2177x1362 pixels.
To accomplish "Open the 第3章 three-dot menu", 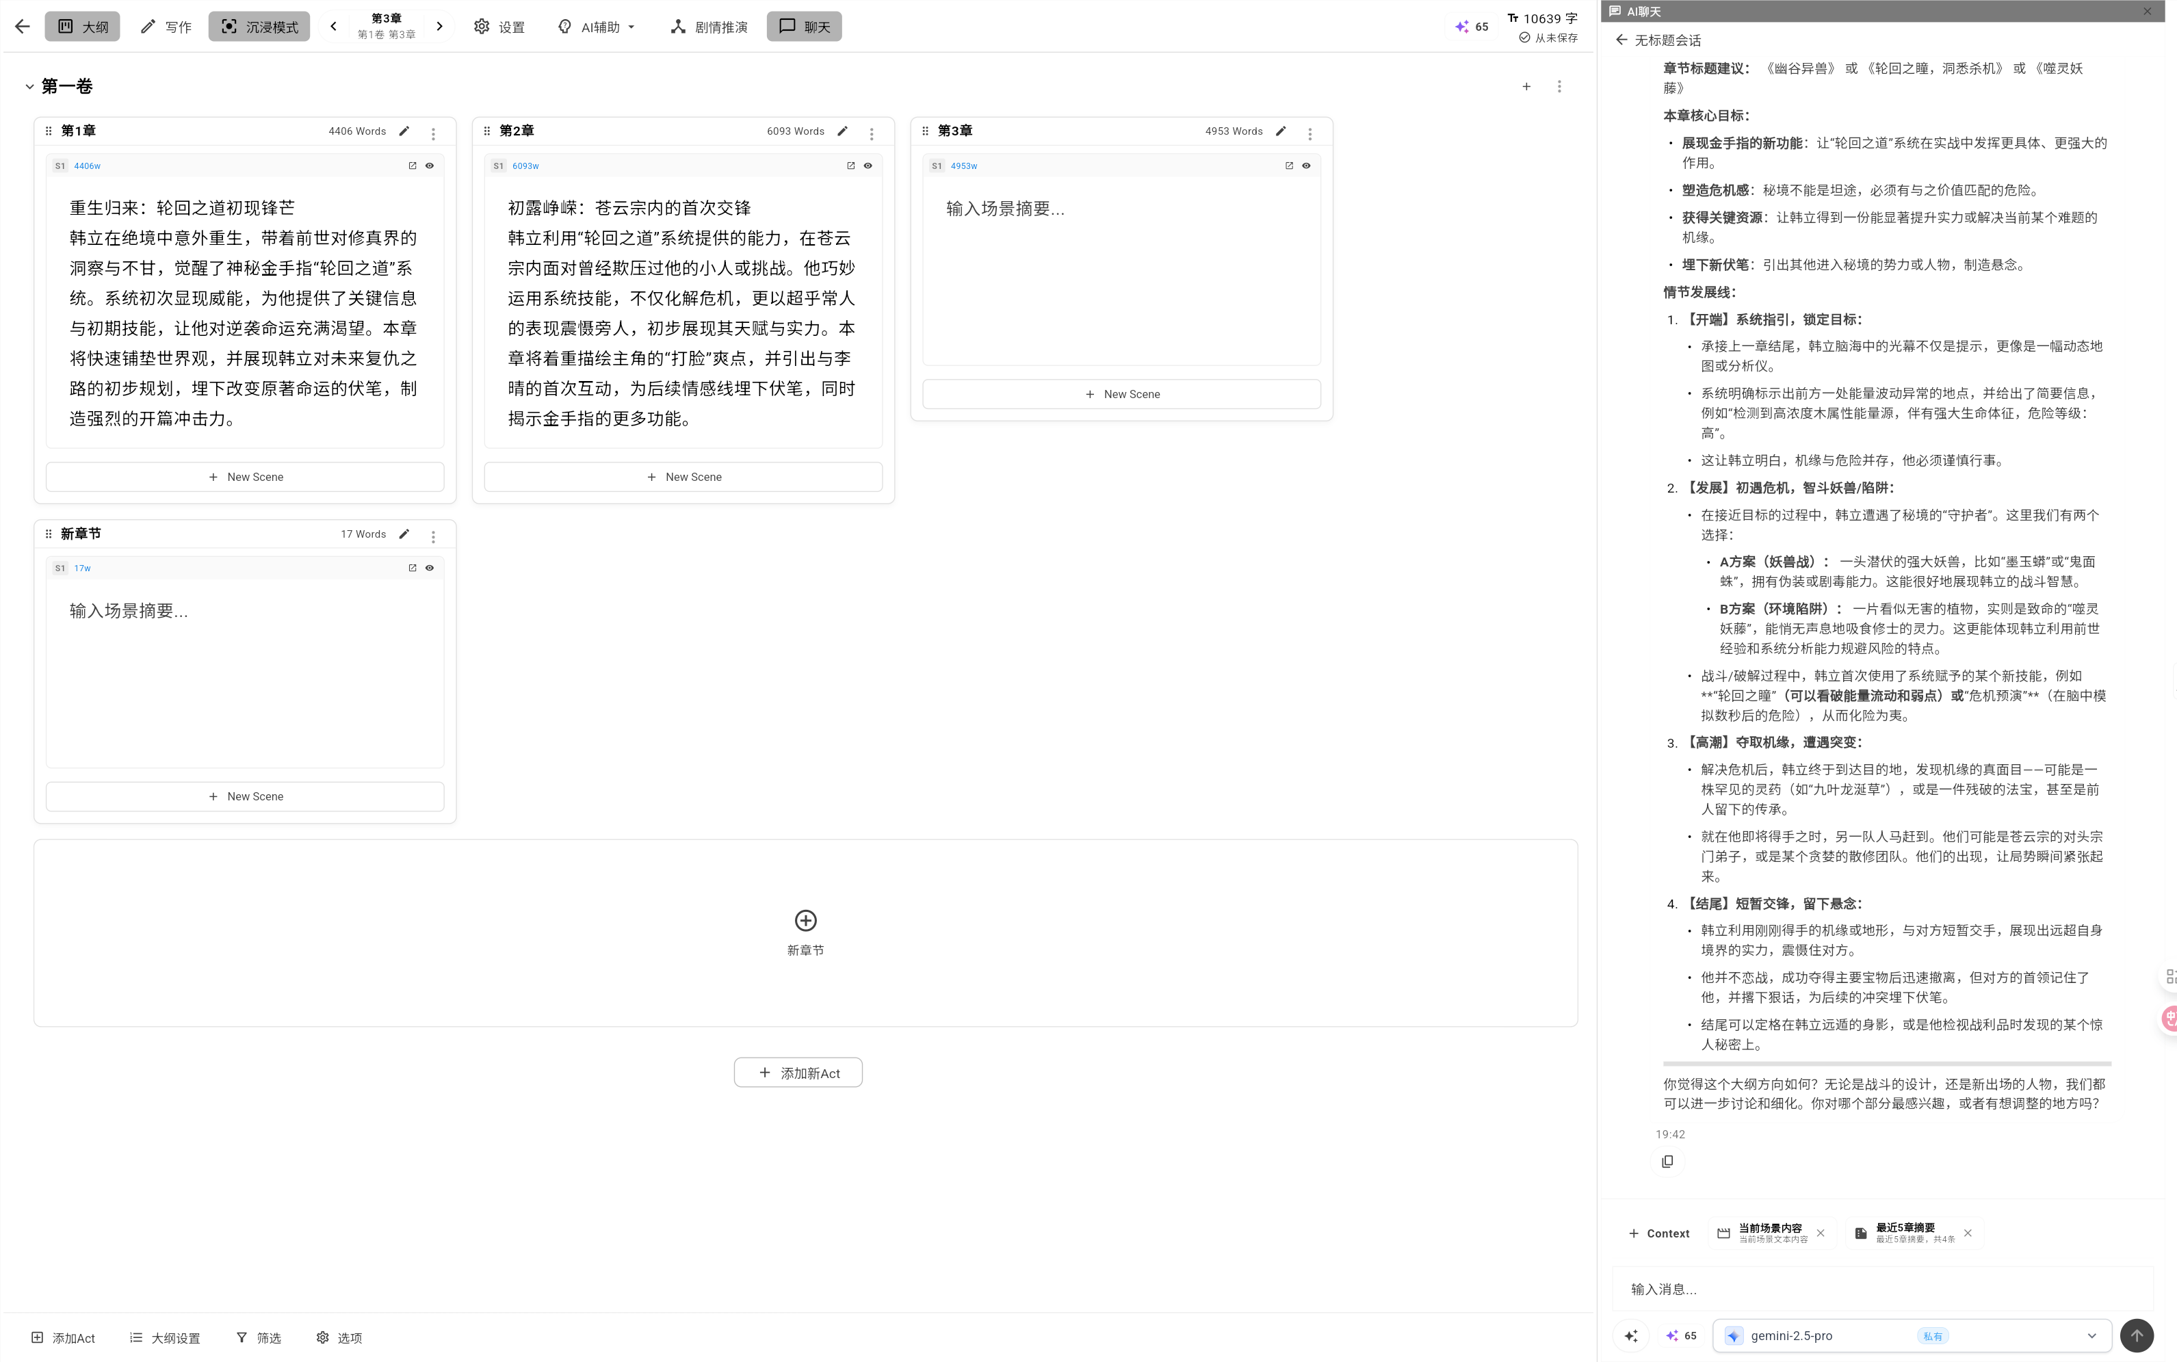I will (1311, 134).
